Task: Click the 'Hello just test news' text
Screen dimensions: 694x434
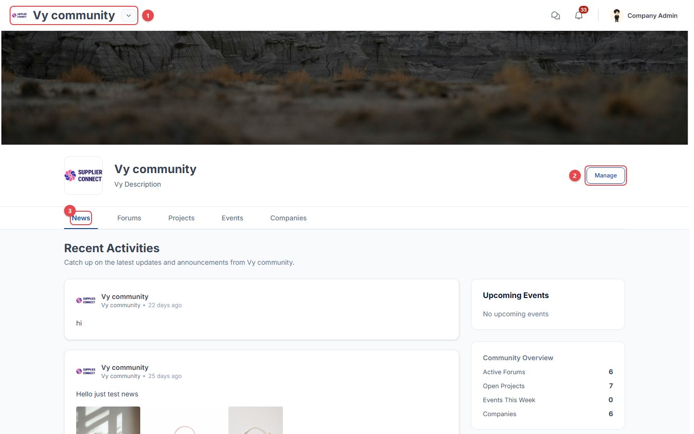Action: click(107, 394)
